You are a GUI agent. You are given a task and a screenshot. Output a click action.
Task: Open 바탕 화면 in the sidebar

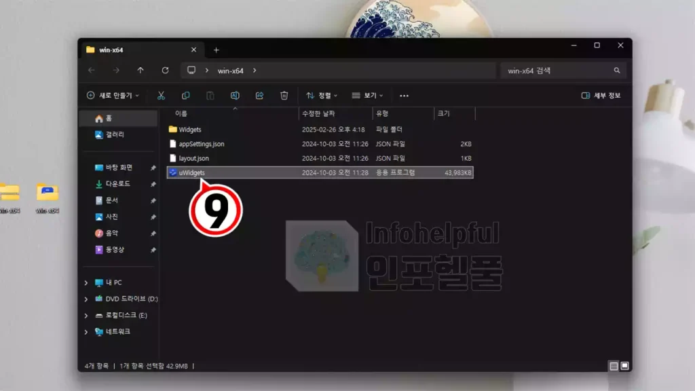point(119,168)
